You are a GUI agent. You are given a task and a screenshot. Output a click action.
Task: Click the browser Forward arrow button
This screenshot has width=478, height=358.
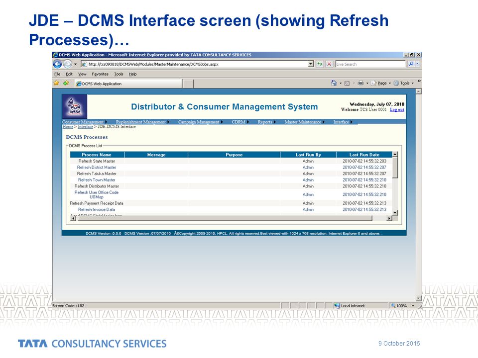click(67, 64)
